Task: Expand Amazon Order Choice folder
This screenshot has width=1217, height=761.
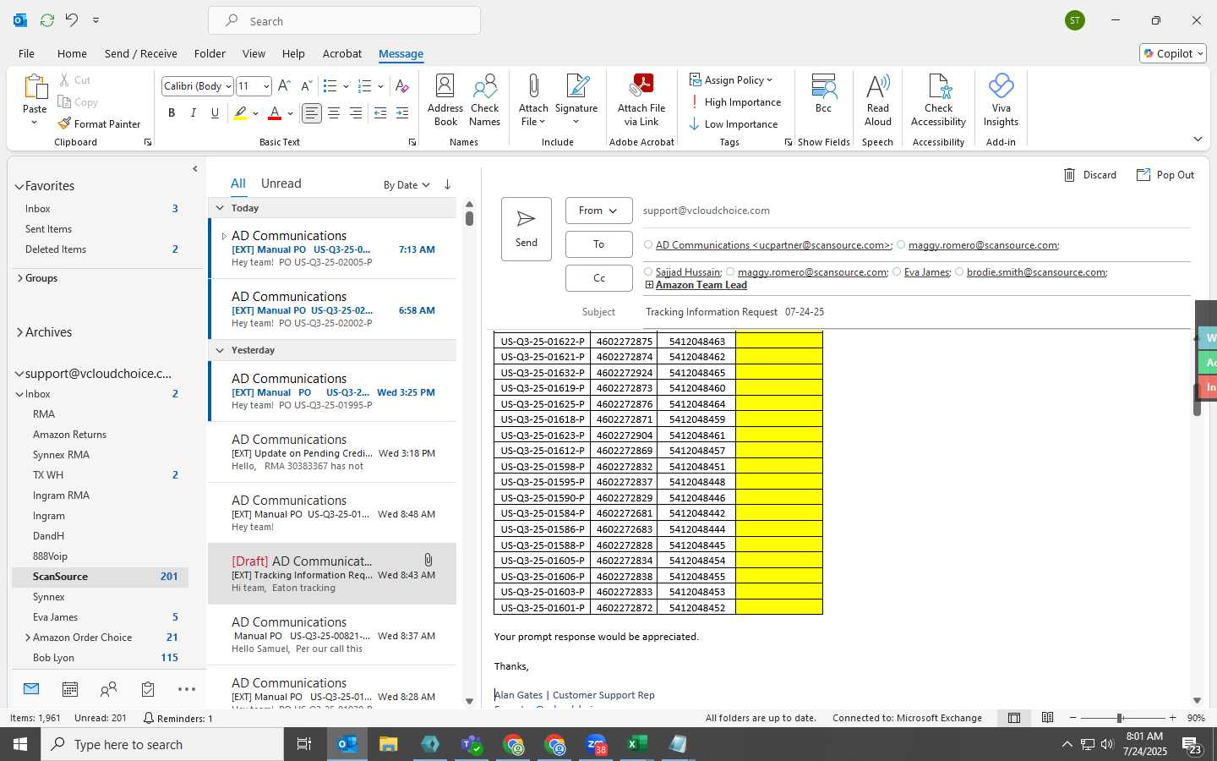Action: pos(28,638)
